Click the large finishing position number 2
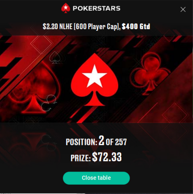 click(101, 141)
